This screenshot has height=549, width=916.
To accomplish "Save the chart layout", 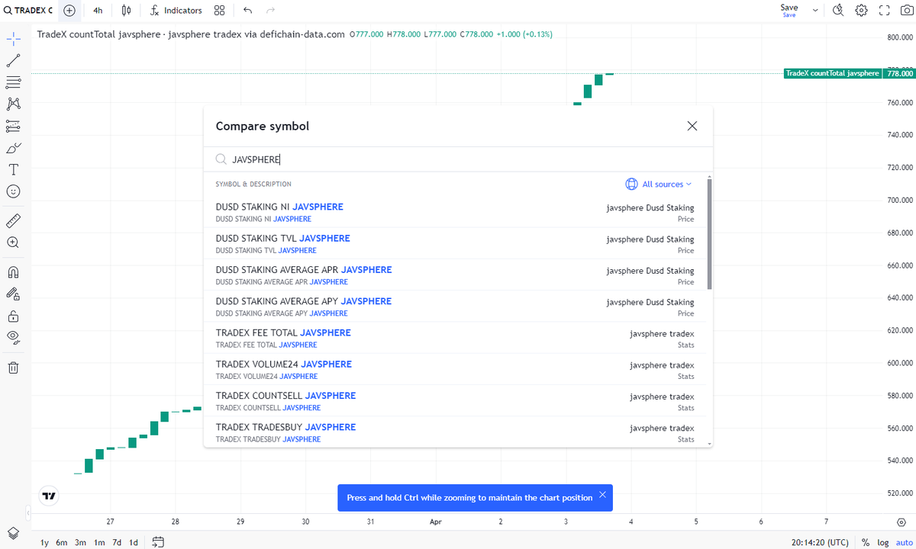I will (x=789, y=11).
